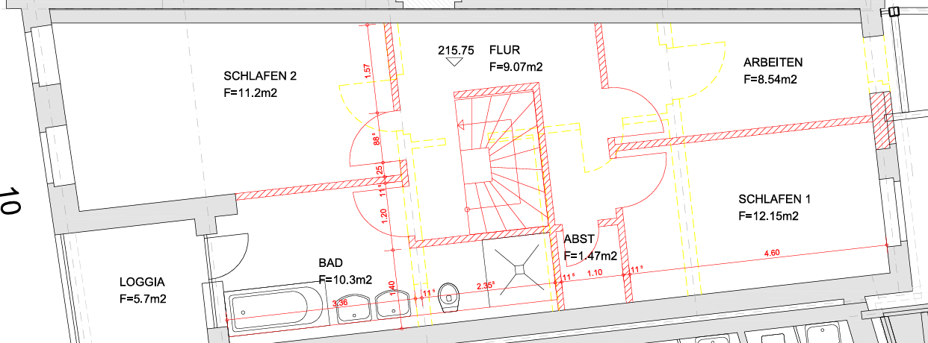928x343 pixels.
Task: Click the FLUR room label
Action: (504, 51)
